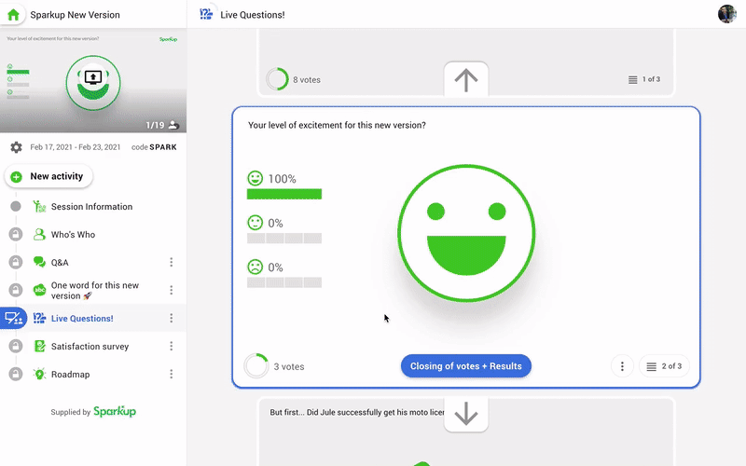
Task: Click the green 100% result bar
Action: 284,194
